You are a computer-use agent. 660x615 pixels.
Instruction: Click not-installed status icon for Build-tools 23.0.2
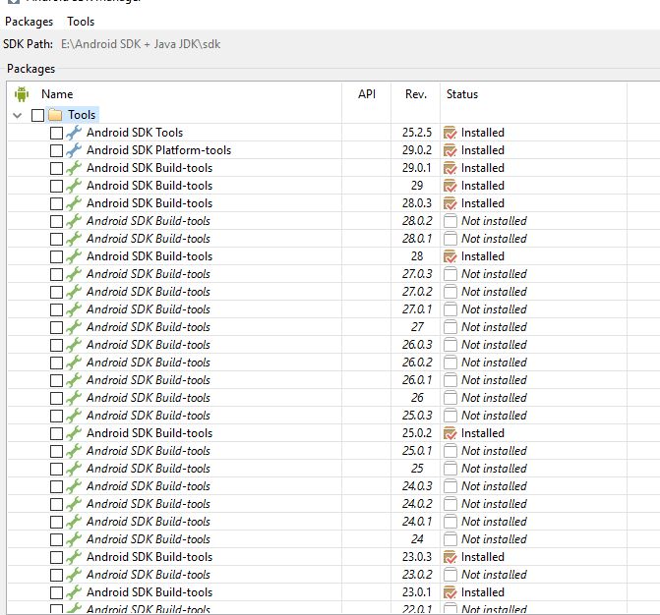(x=450, y=575)
